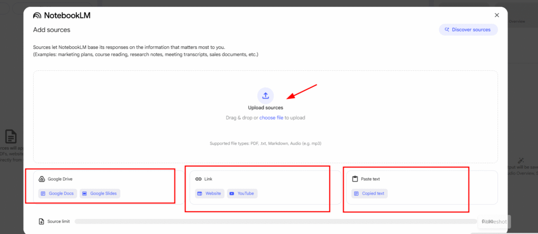Image resolution: width=538 pixels, height=234 pixels.
Task: Click the Add sources title text
Action: pos(51,30)
